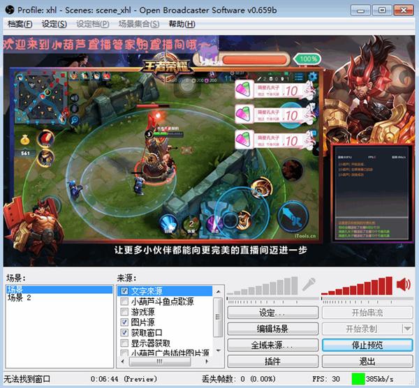The image size is (419, 388).
Task: Mute the desktop speaker icon
Action: click(404, 284)
